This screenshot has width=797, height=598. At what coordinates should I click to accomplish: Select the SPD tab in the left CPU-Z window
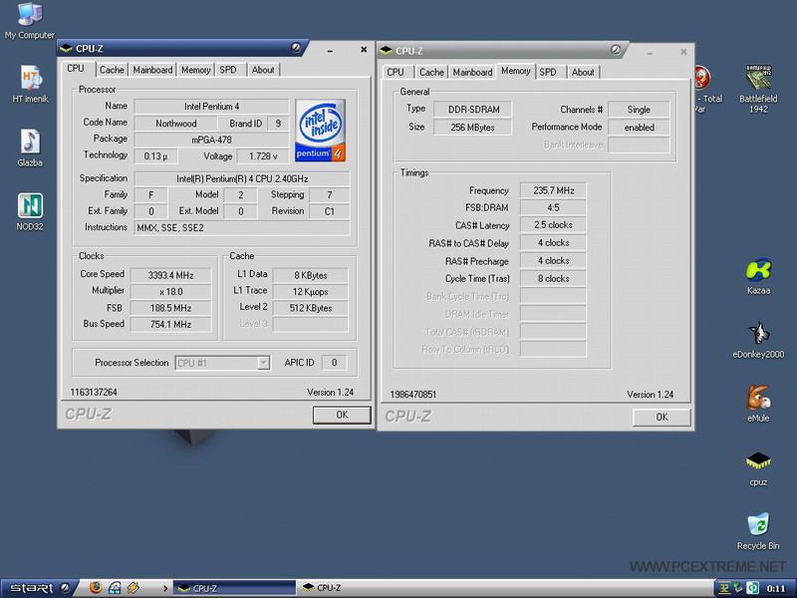[x=228, y=70]
